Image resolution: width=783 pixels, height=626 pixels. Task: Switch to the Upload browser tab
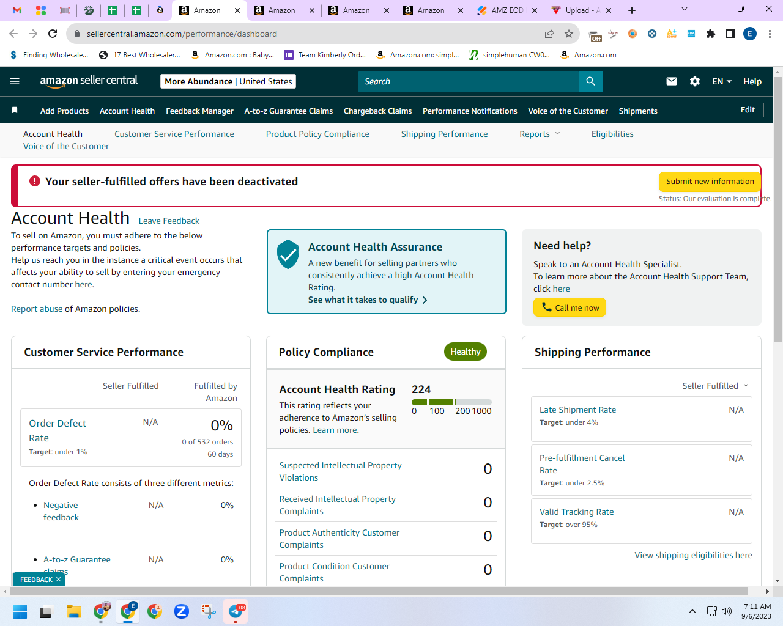coord(582,10)
